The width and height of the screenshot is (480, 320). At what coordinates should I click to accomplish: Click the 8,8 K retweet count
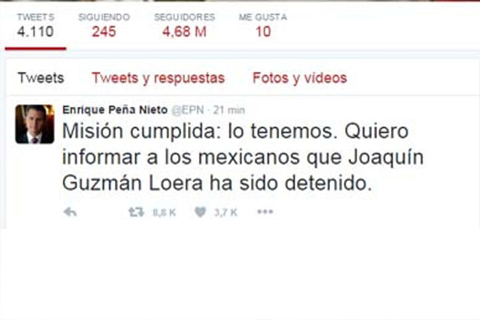[x=165, y=212]
